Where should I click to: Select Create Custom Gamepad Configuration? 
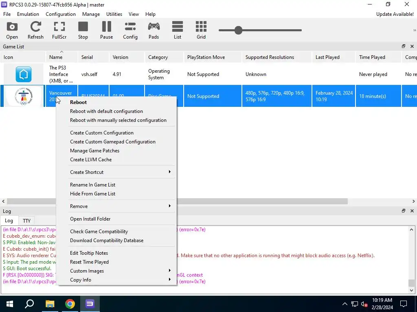point(116,142)
